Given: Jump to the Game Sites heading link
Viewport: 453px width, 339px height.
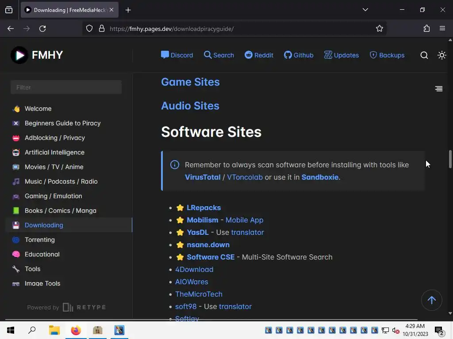Looking at the screenshot, I should [190, 82].
